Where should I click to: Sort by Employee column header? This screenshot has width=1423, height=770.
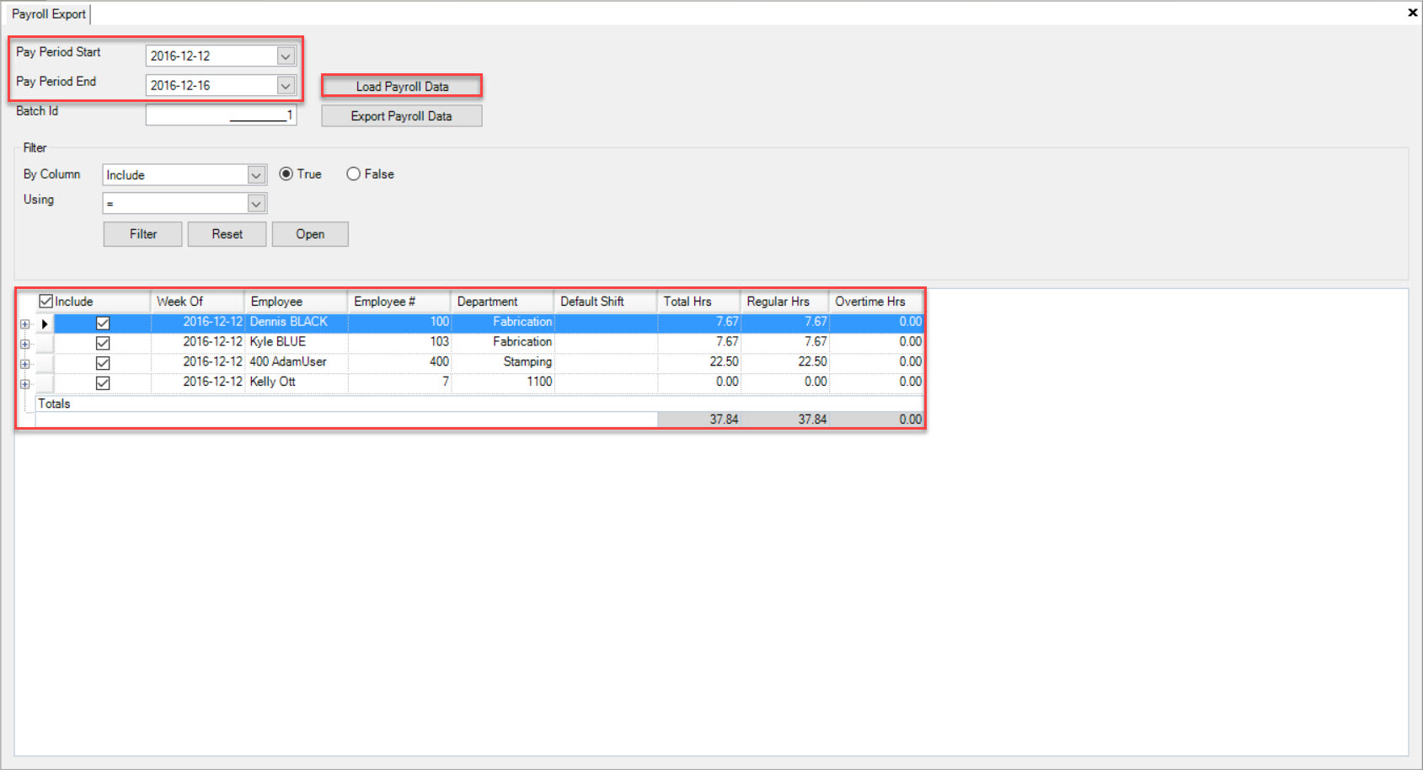296,302
